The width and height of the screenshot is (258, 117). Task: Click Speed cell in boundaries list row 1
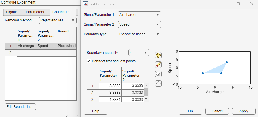pos(47,46)
